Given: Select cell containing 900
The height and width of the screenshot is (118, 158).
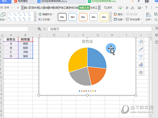Looking at the screenshot, I should [26, 56].
